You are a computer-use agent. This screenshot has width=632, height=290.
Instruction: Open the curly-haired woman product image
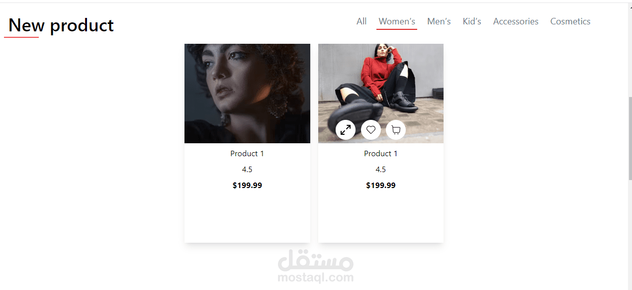coord(247,94)
